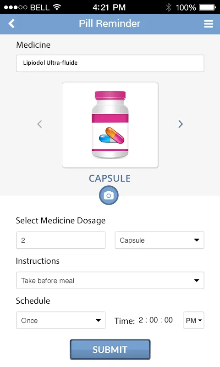Open the hamburger menu icon
Image resolution: width=220 pixels, height=367 pixels.
pyautogui.click(x=208, y=24)
